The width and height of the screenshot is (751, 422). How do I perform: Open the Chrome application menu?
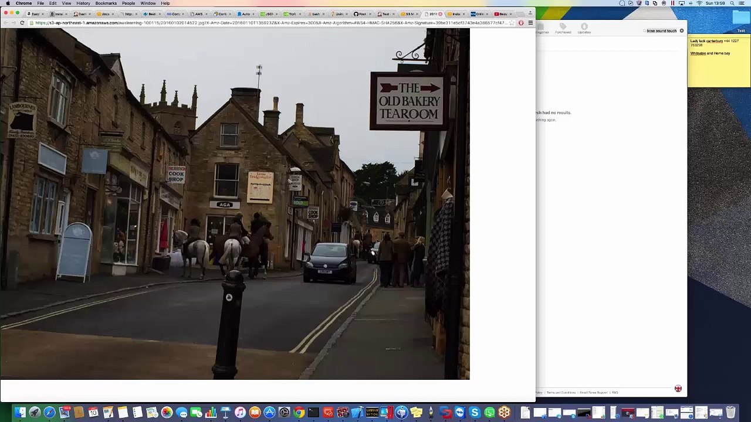coord(23,4)
